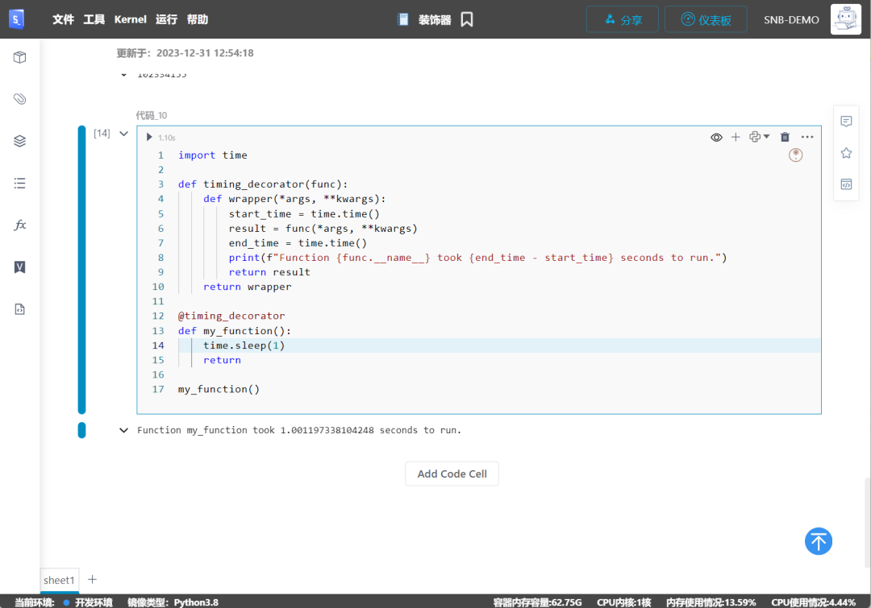This screenshot has height=608, width=871.
Task: Collapse code cell [14] with the chevron
Action: (124, 133)
